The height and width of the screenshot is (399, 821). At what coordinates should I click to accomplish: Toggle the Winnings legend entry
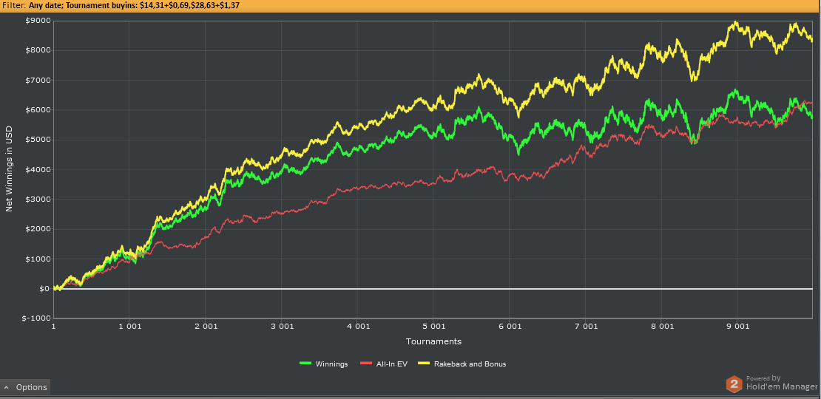click(x=323, y=364)
